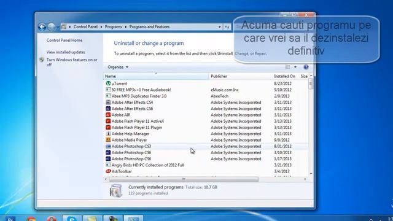
Task: Click Programs and Features in the breadcrumb
Action: [149, 27]
